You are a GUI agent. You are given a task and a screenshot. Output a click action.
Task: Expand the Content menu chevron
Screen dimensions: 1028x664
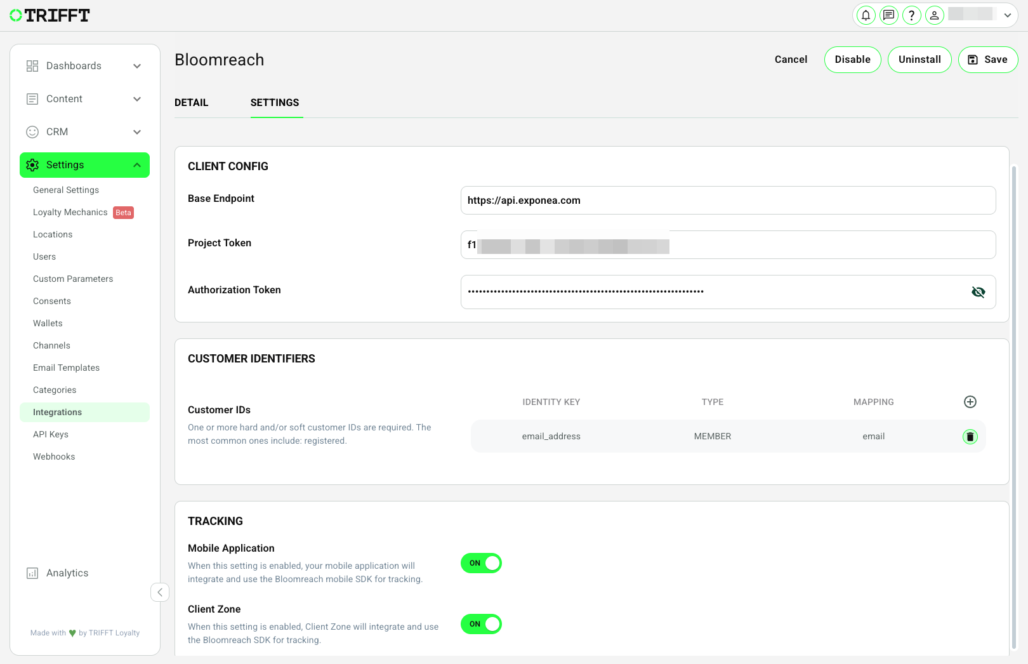[x=137, y=99]
